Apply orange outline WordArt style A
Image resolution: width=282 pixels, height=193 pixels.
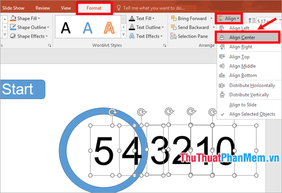[x=109, y=28]
